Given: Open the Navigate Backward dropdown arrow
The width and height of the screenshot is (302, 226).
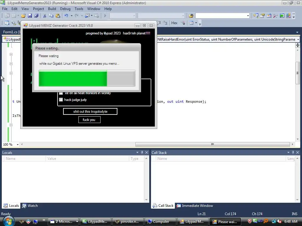Looking at the screenshot, I should (92, 16).
